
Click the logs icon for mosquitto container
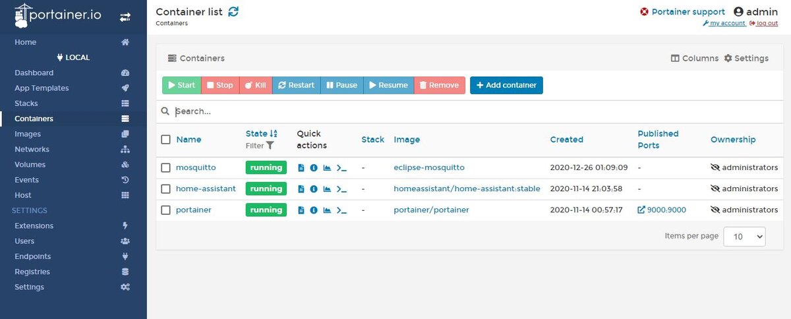[x=301, y=168]
